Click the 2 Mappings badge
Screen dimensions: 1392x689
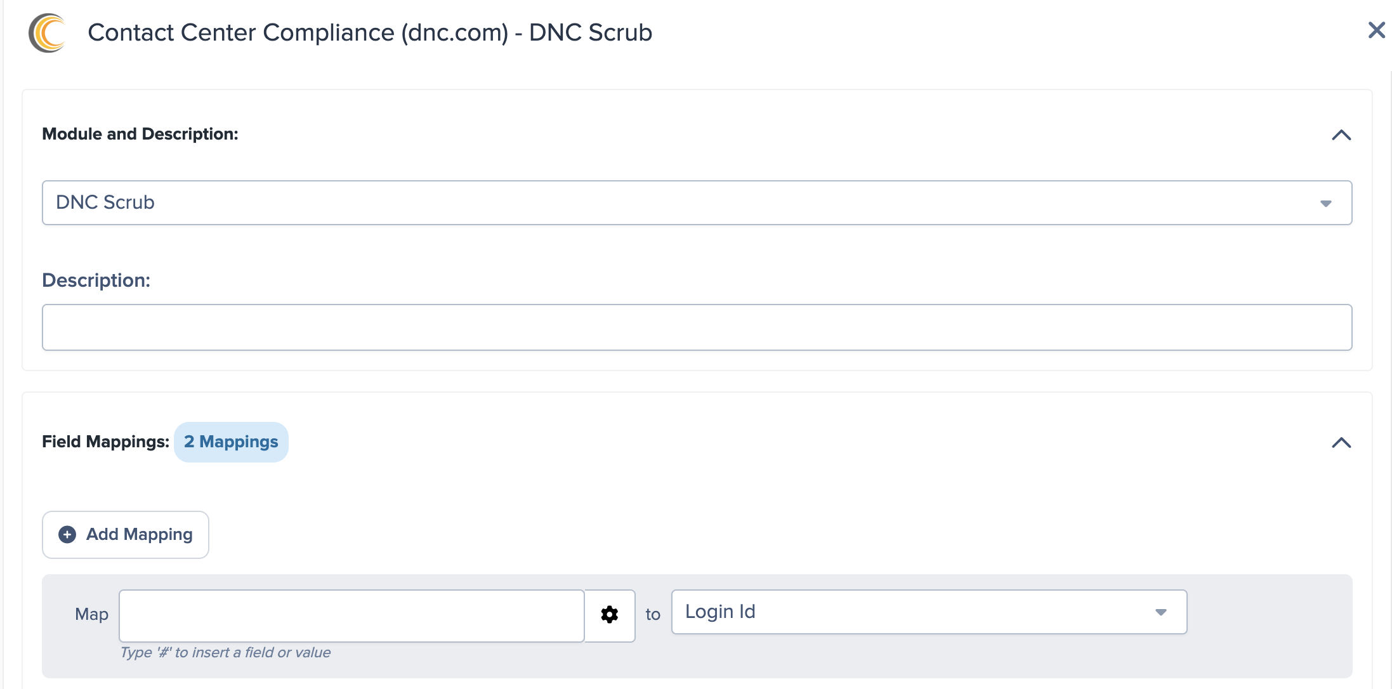[x=231, y=442]
